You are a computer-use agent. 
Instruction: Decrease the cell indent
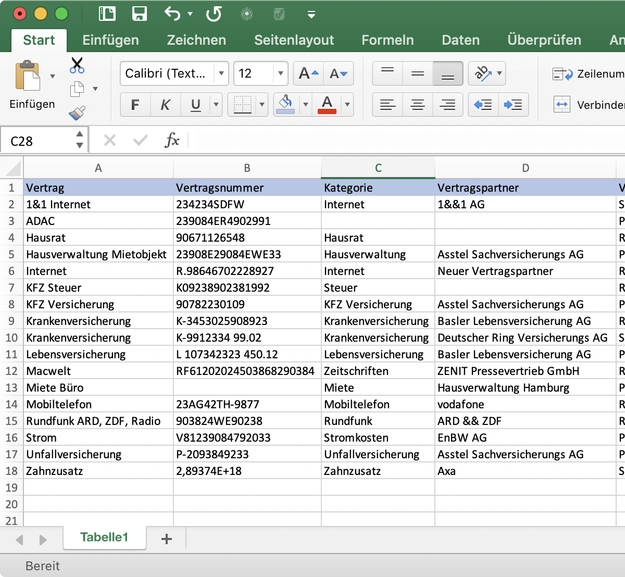point(483,105)
